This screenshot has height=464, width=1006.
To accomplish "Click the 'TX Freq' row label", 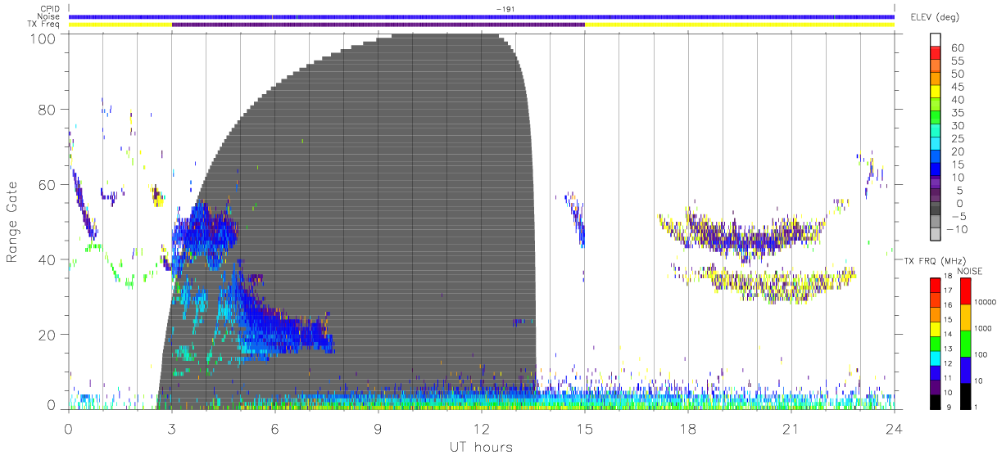I will click(44, 25).
